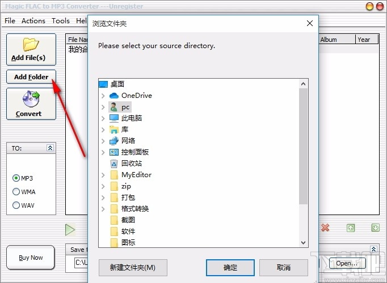Click the File Name column header
The width and height of the screenshot is (387, 283).
(x=77, y=40)
